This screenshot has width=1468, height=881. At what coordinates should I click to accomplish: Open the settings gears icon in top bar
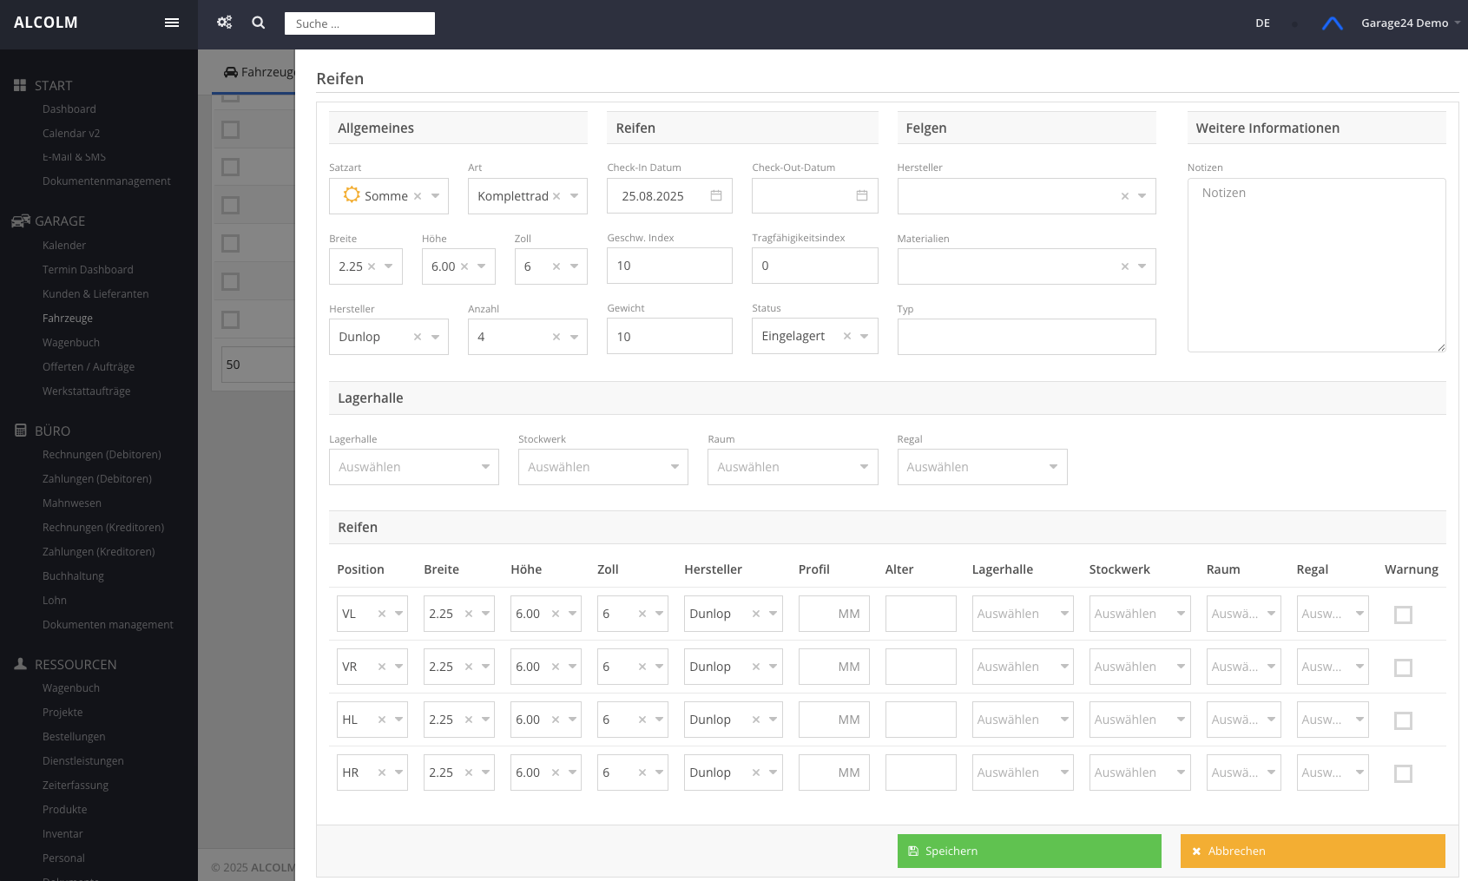pyautogui.click(x=225, y=23)
